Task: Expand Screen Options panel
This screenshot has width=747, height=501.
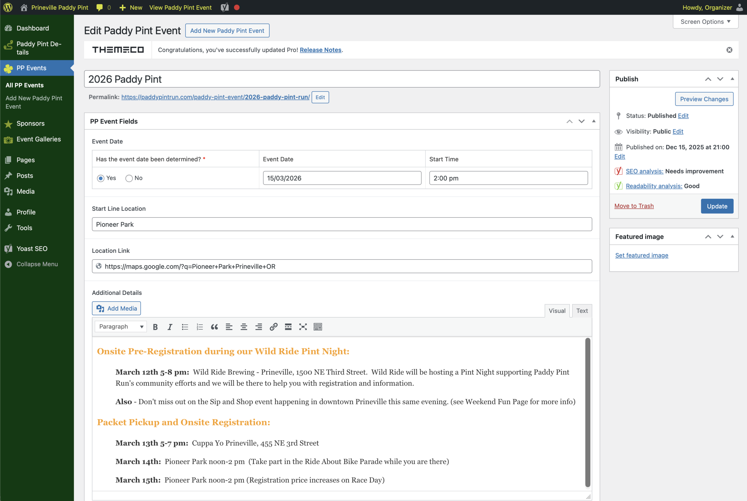Action: tap(706, 22)
